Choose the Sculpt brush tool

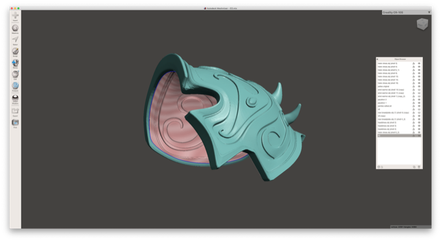(15, 52)
